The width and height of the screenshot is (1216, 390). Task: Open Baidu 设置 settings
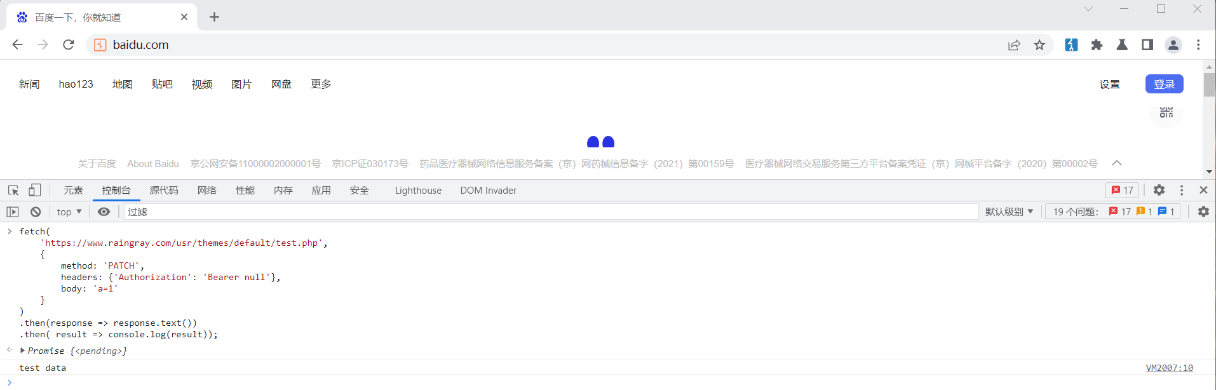click(x=1110, y=84)
